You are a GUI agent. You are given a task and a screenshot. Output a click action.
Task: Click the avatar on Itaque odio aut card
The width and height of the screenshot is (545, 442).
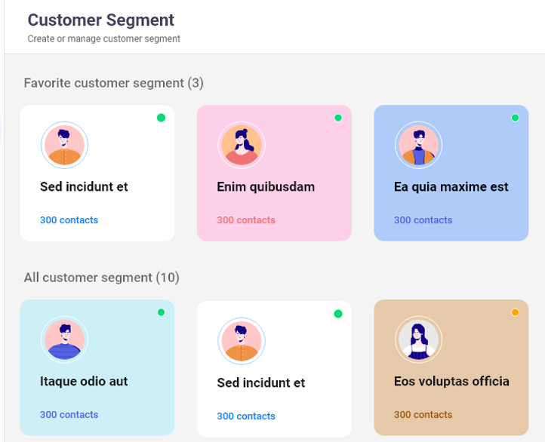(x=64, y=339)
